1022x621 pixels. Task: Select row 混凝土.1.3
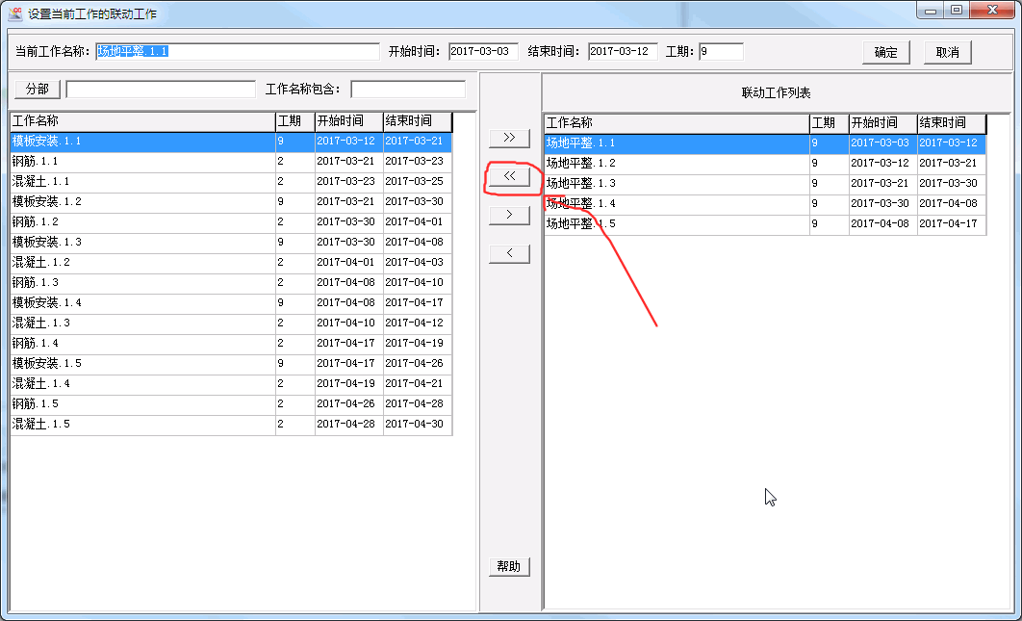click(x=231, y=323)
